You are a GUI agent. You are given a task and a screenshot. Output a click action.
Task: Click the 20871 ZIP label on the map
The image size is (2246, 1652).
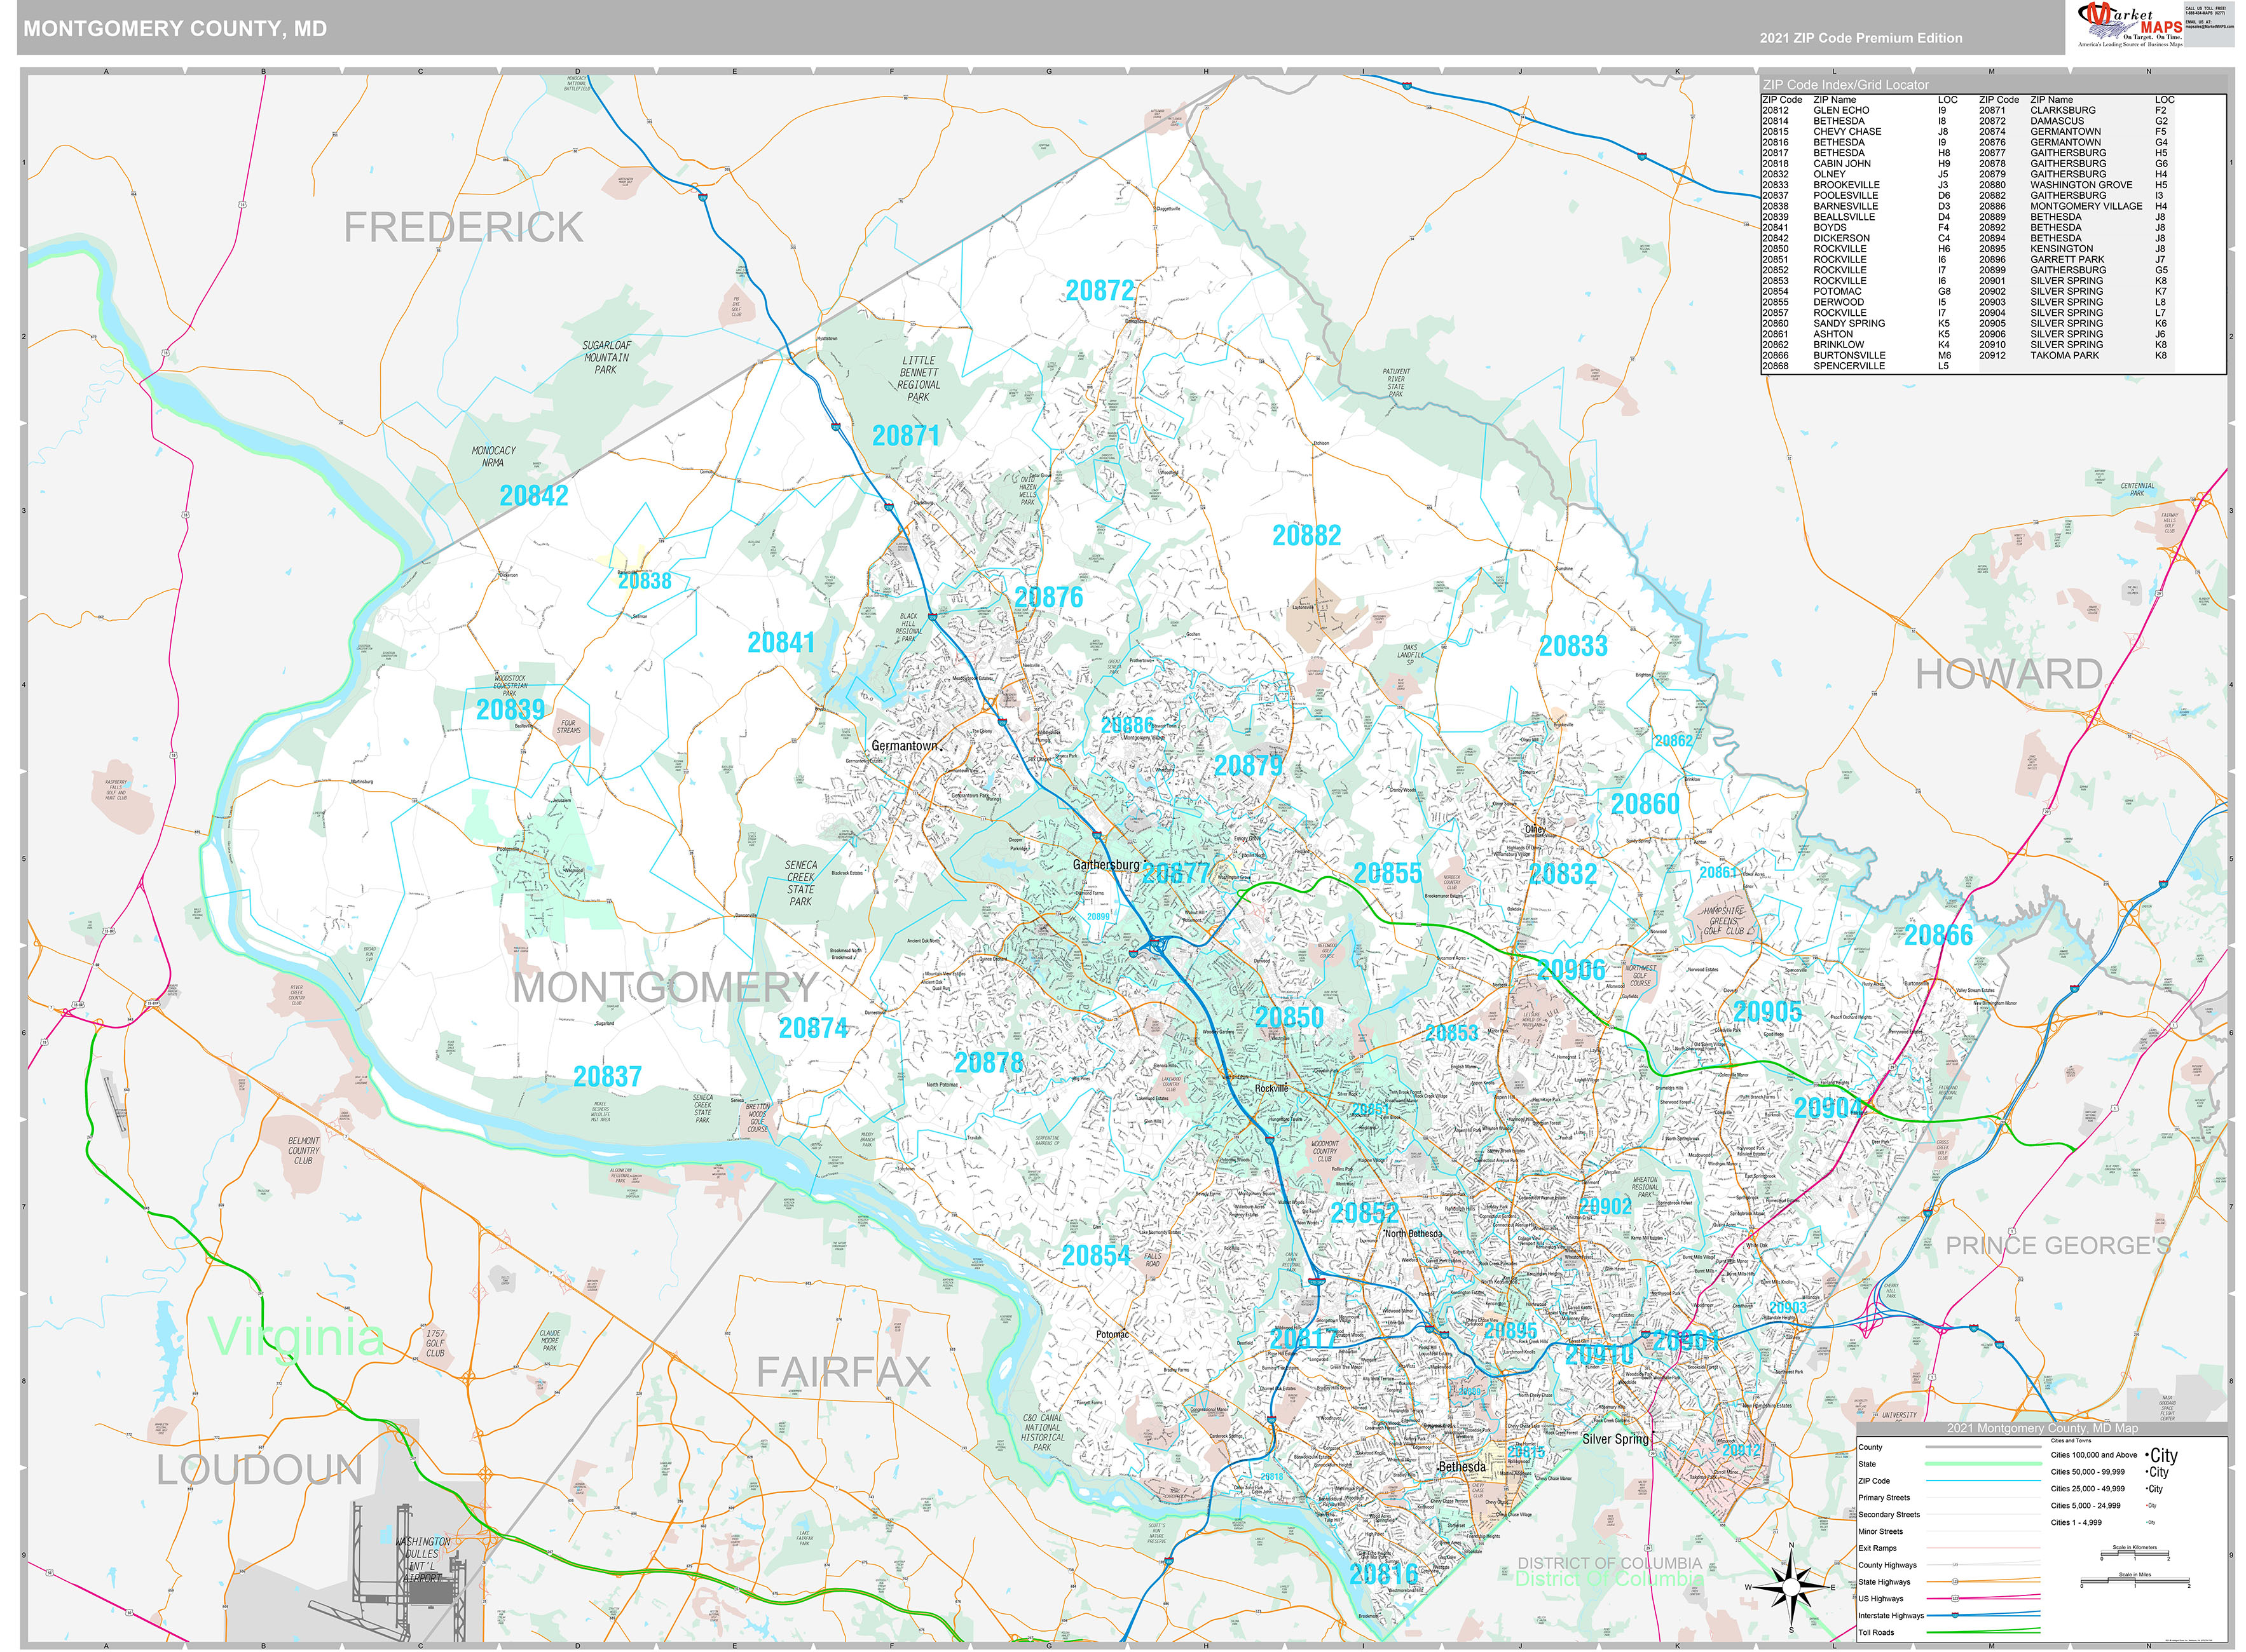point(905,436)
